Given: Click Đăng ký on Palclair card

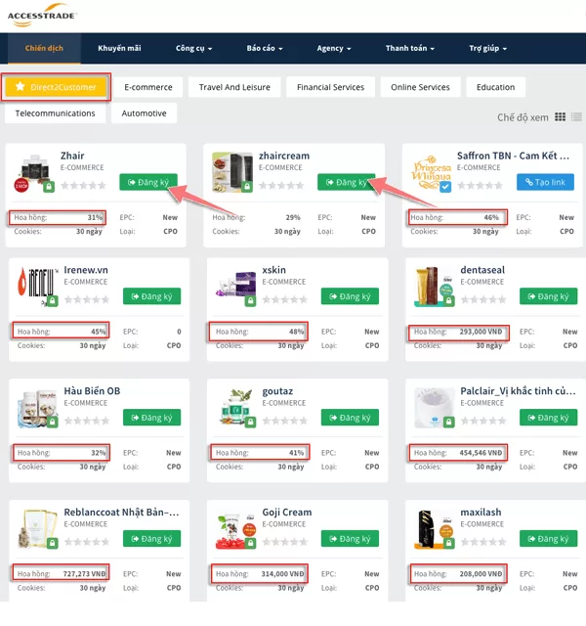Looking at the screenshot, I should pyautogui.click(x=549, y=418).
